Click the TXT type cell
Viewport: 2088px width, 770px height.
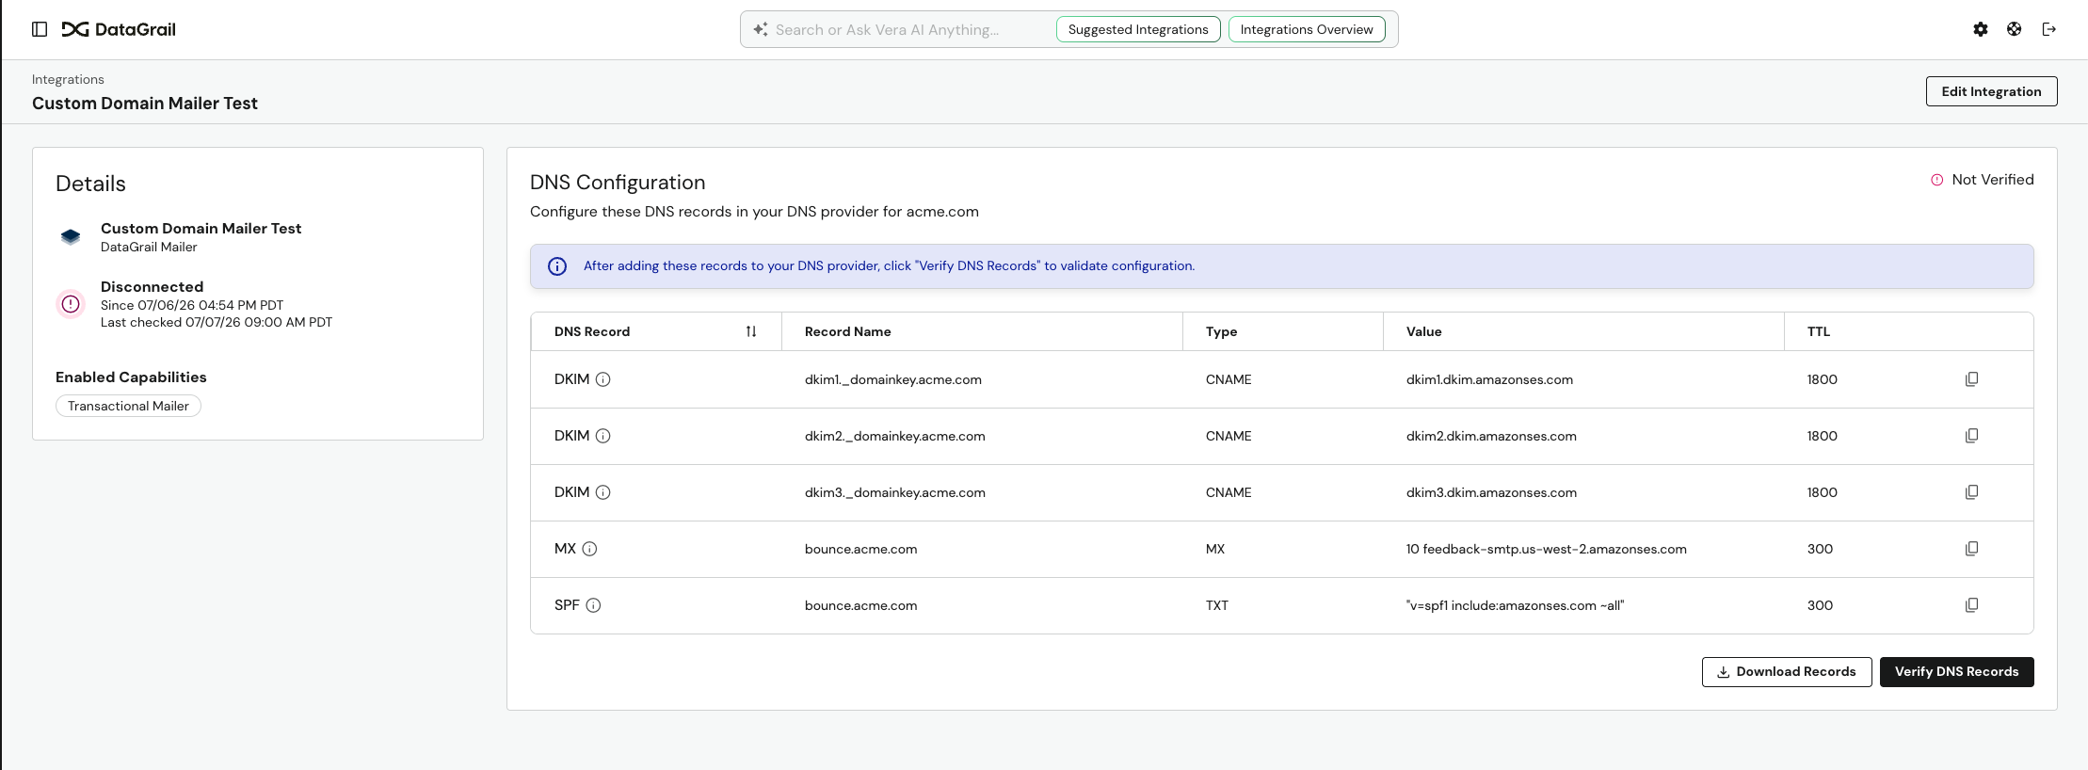point(1217,605)
